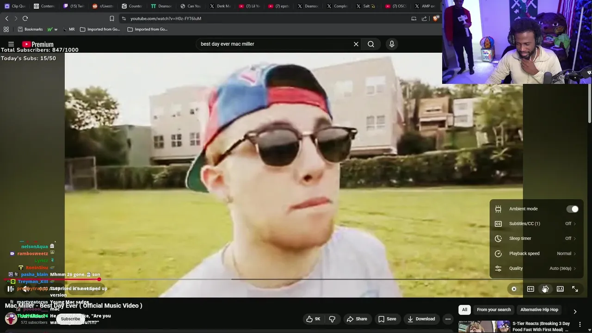Open Sleep timer submenu
Viewport: 592px width, 333px height.
pos(536,239)
